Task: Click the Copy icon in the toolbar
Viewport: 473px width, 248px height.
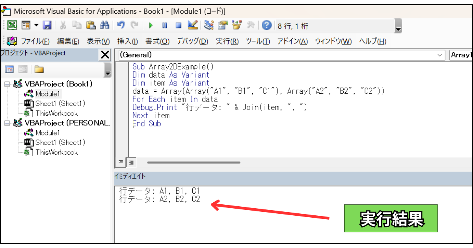Action: point(77,26)
